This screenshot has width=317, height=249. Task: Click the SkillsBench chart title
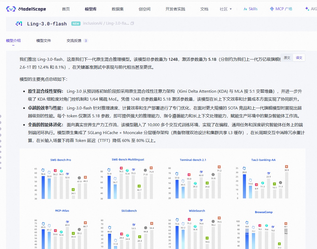[129, 211]
